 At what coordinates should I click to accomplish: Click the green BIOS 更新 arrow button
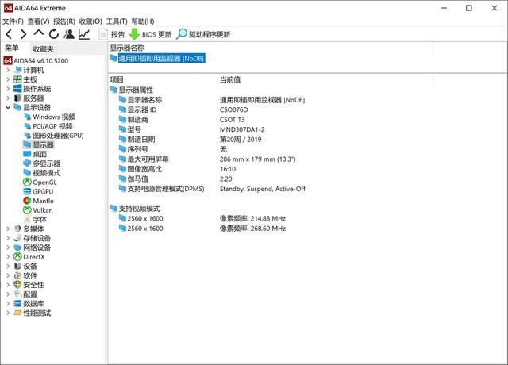click(x=150, y=34)
